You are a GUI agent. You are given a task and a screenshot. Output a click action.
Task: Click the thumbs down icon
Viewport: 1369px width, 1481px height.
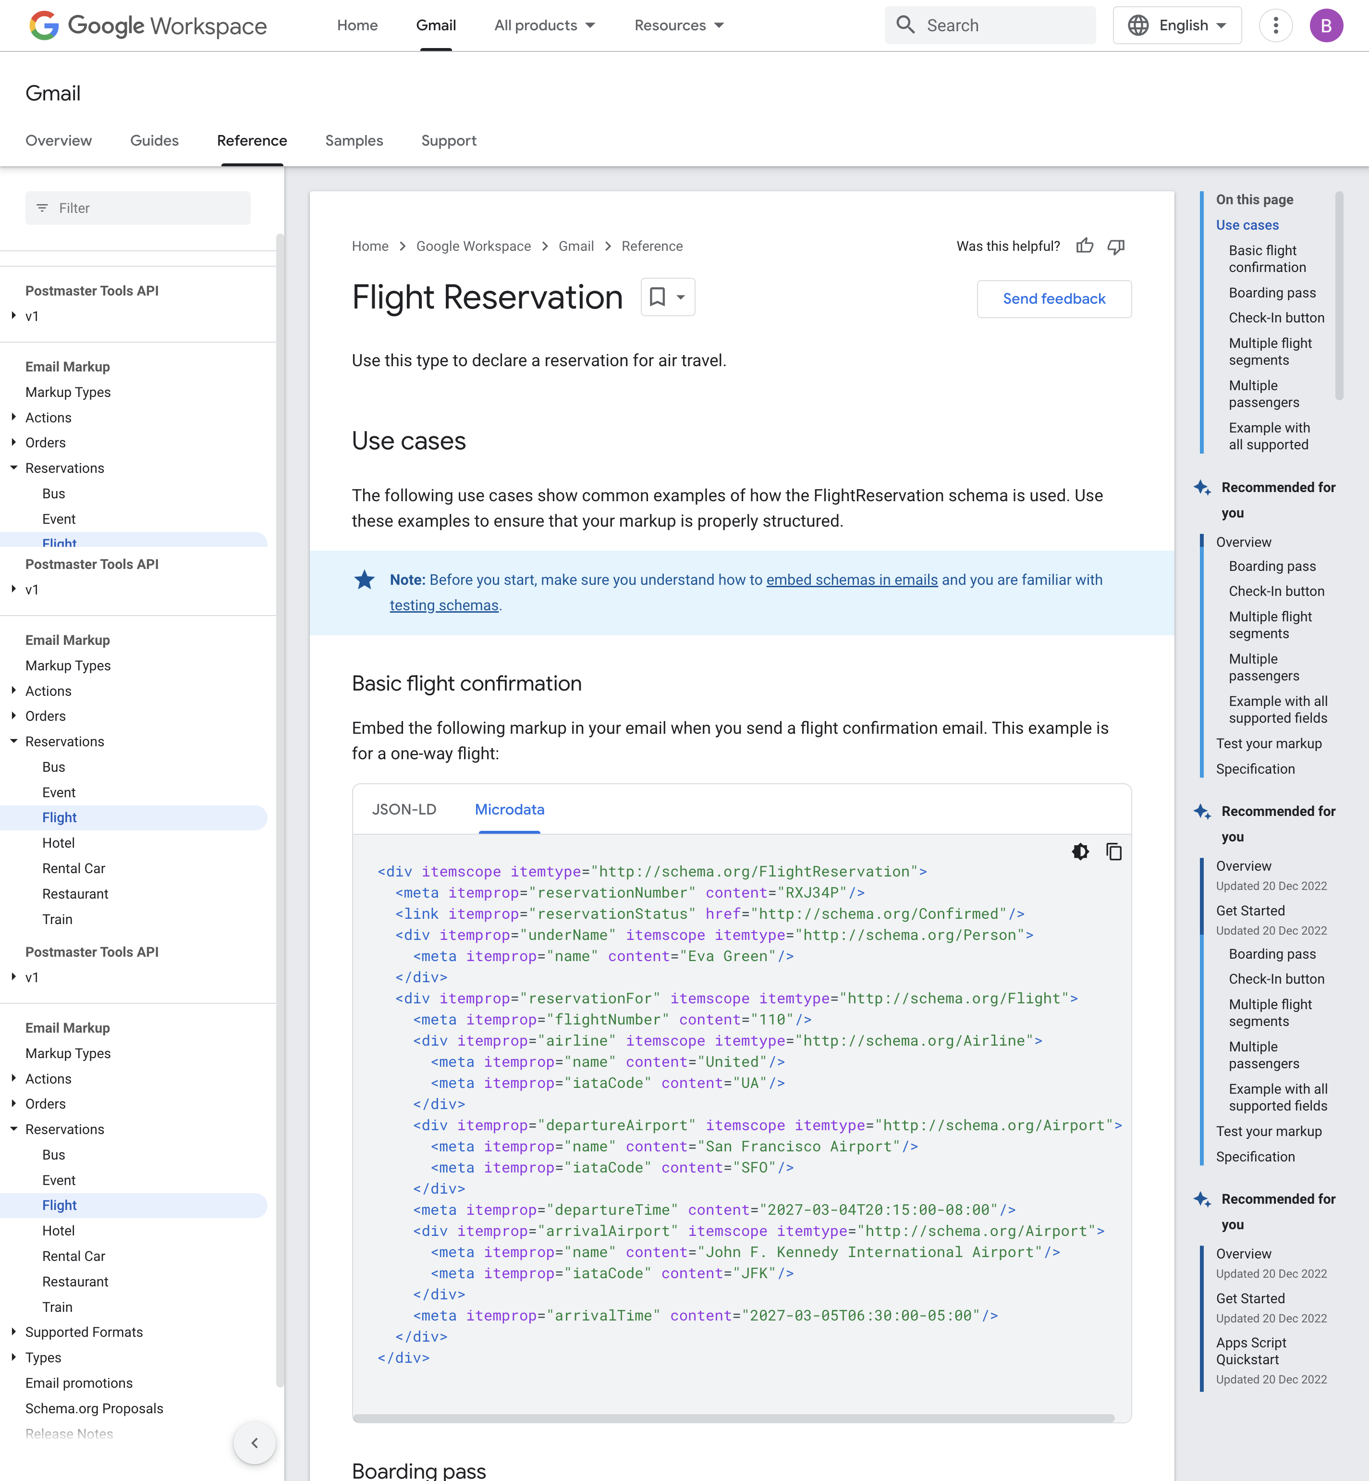click(x=1116, y=246)
